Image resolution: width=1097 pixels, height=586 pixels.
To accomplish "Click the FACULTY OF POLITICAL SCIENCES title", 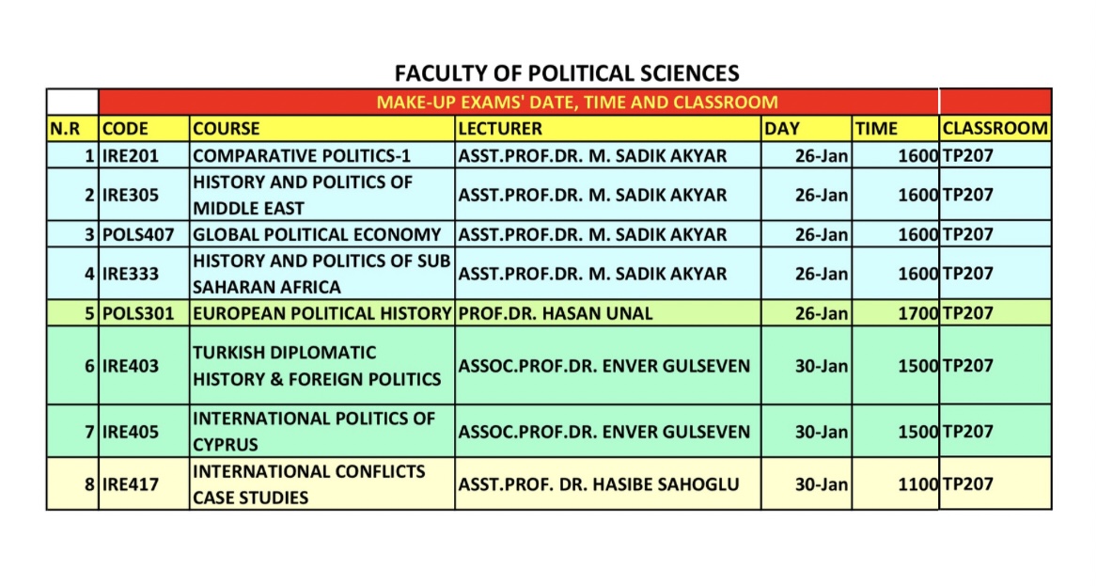I will pos(567,73).
